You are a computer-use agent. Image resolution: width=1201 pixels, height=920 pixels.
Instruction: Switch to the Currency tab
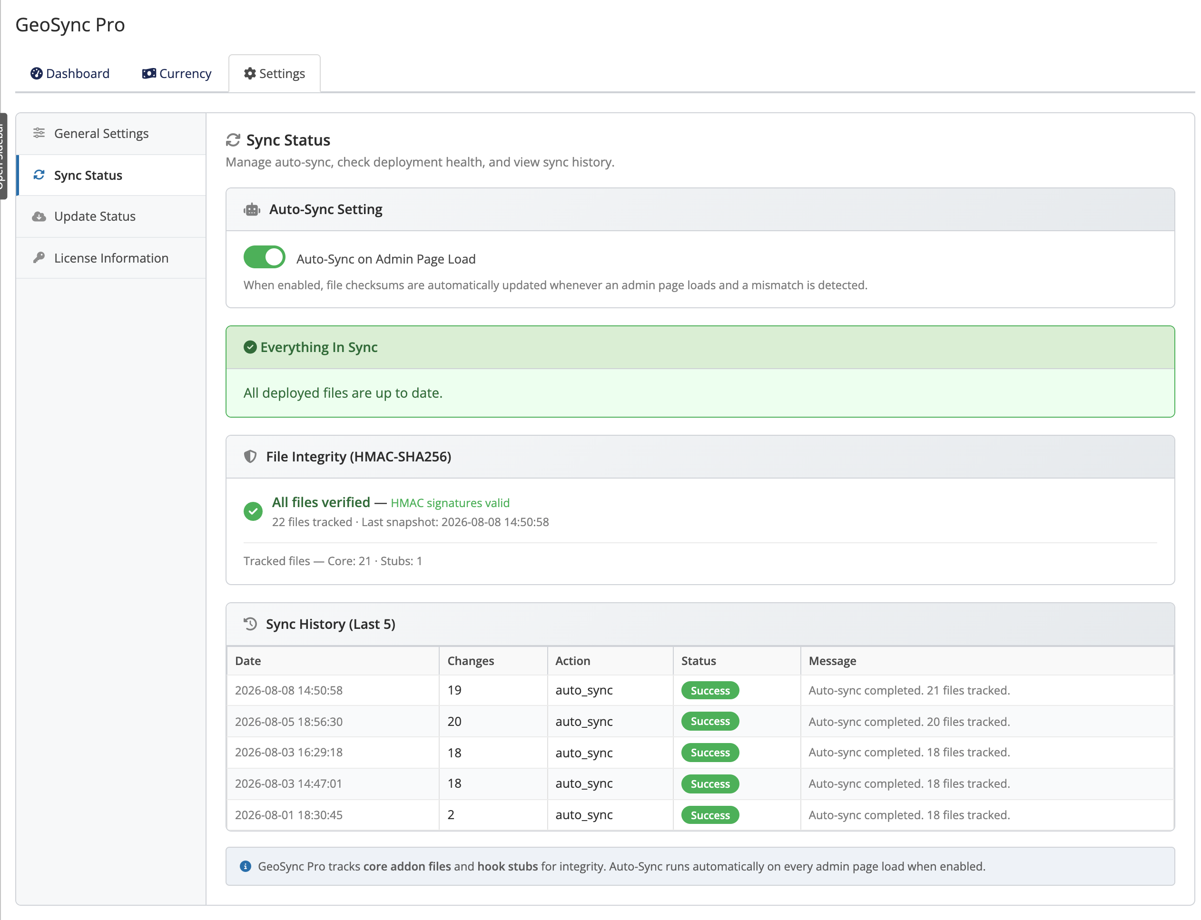coord(177,73)
